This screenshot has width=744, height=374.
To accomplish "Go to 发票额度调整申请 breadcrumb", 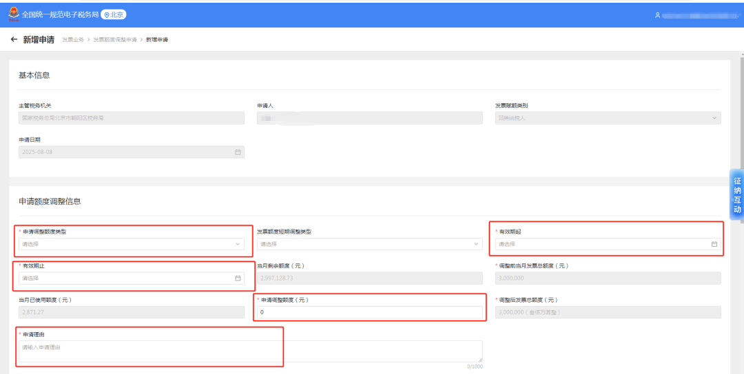I will [x=114, y=40].
